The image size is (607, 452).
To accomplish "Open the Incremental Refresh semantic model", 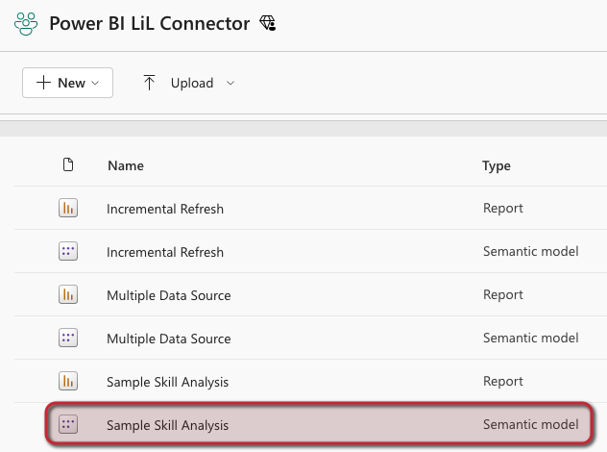I will point(165,252).
